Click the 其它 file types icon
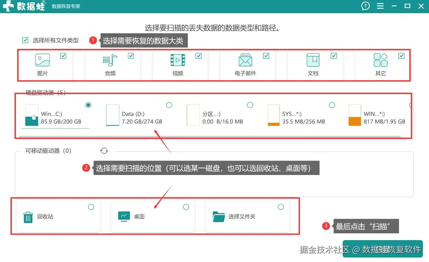The image size is (429, 262). pyautogui.click(x=381, y=60)
